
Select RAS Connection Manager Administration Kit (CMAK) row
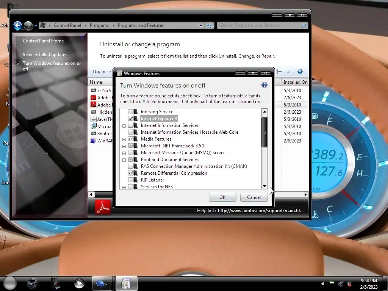[x=194, y=166]
